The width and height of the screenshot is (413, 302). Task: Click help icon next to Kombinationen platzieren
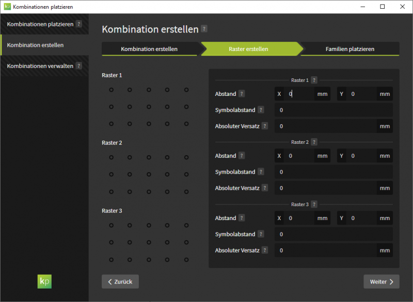[78, 24]
